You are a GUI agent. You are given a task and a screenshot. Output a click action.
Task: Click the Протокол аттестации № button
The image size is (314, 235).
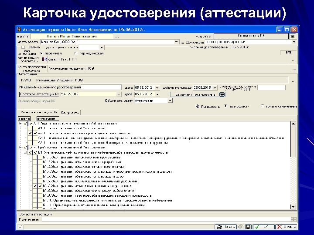pos(39,94)
